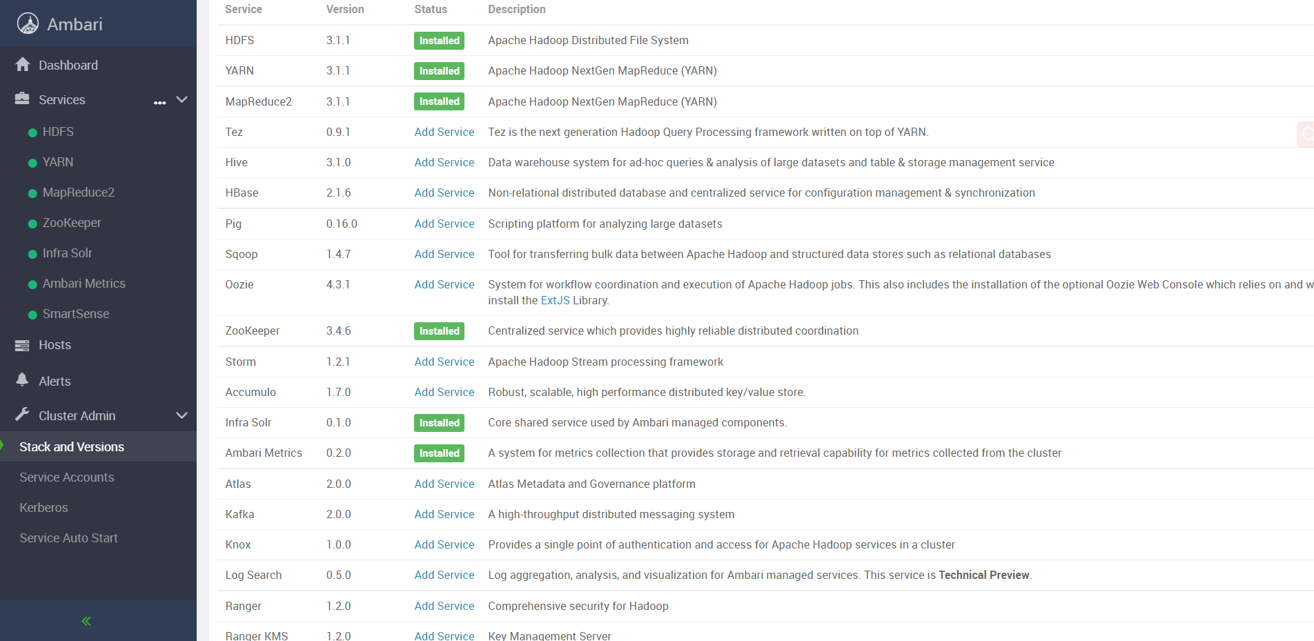Open Service Accounts page
Image resolution: width=1314 pixels, height=641 pixels.
click(67, 477)
